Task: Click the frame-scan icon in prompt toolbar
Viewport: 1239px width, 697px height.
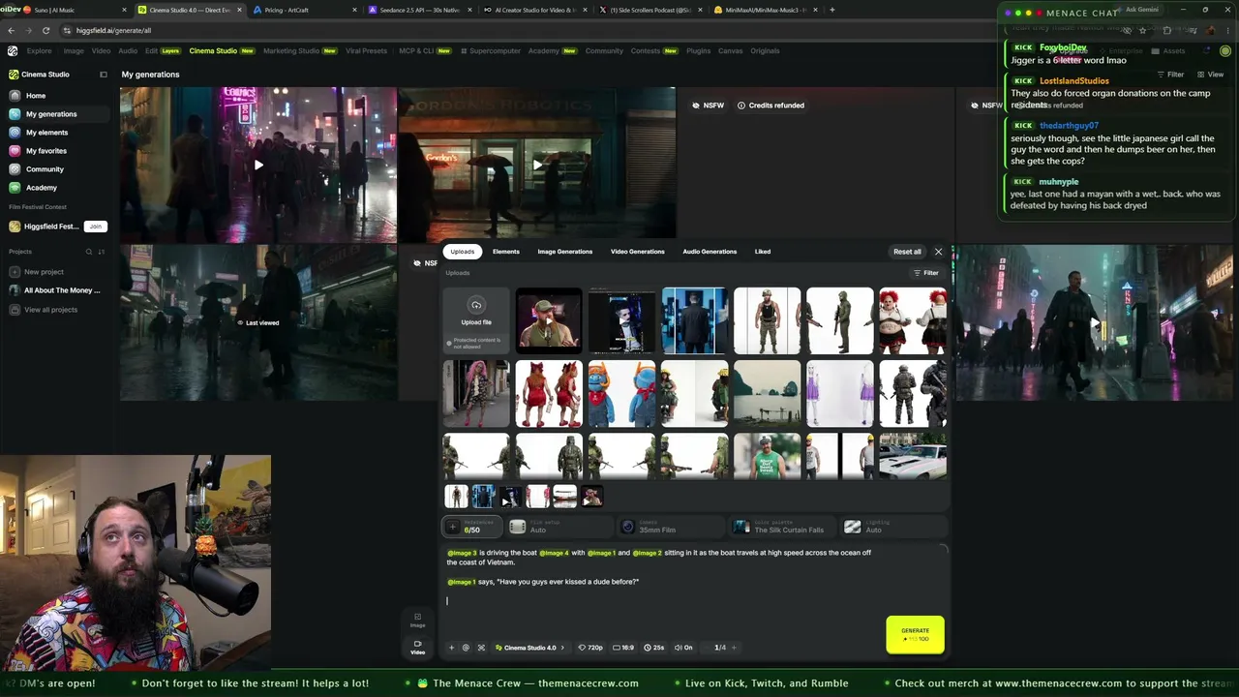Action: coord(481,648)
